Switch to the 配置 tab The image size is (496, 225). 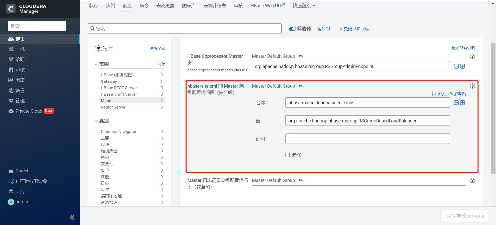click(x=127, y=6)
